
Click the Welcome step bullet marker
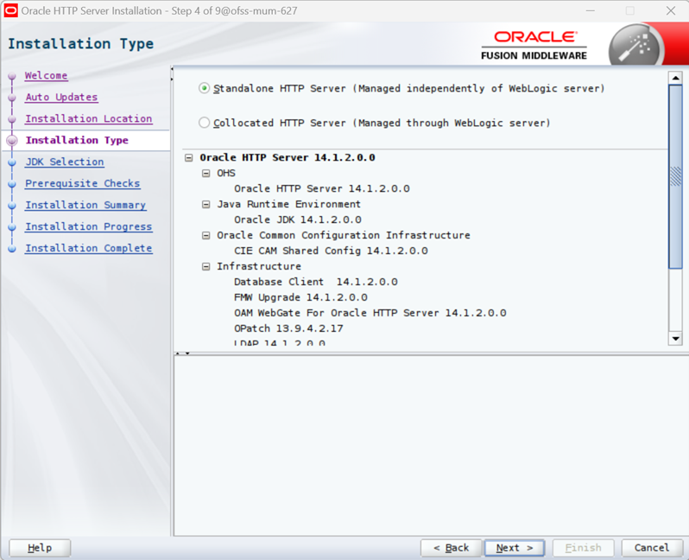12,76
